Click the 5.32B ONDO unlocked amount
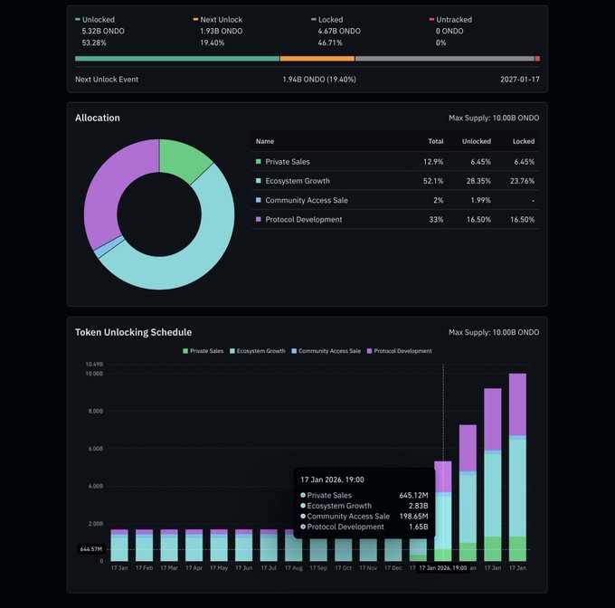 pos(103,31)
